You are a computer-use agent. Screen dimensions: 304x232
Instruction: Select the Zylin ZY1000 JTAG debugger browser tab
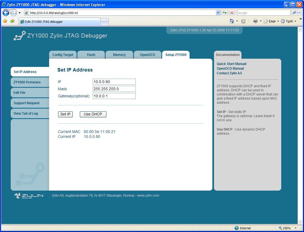tap(60, 21)
